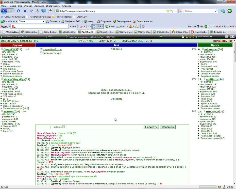Click the Обновить button in chat

[168, 127]
